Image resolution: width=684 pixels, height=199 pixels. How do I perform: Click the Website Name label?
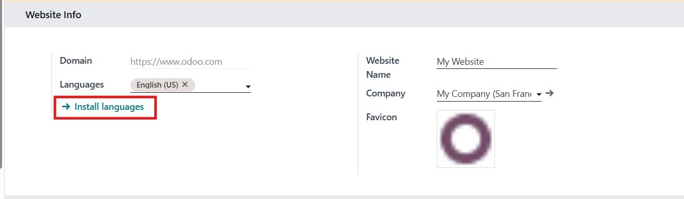pos(383,67)
